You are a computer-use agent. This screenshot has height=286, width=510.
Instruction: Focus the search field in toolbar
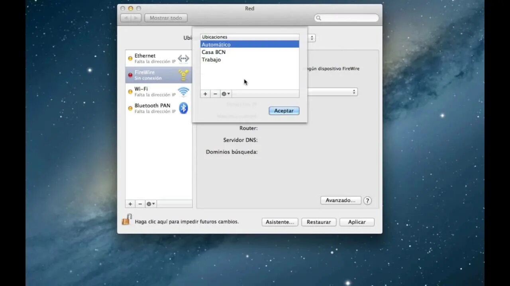tap(346, 18)
